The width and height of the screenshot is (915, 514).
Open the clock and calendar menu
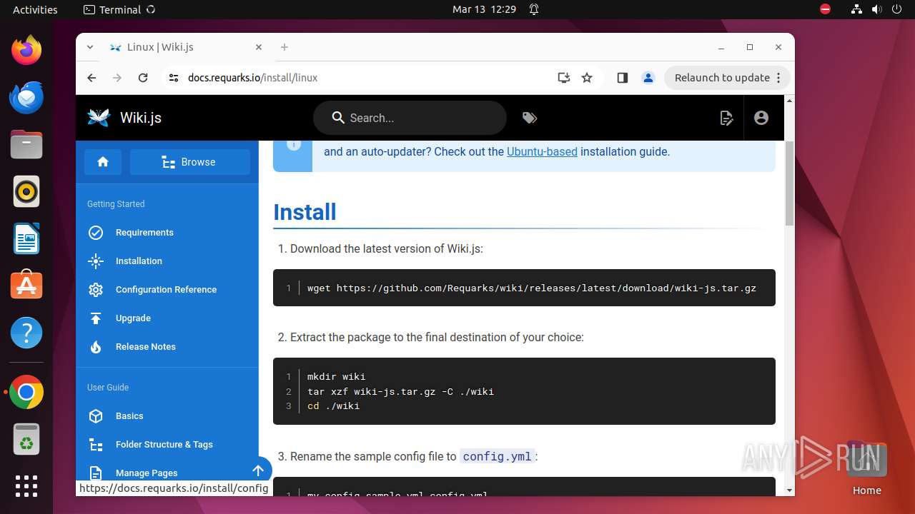point(484,9)
